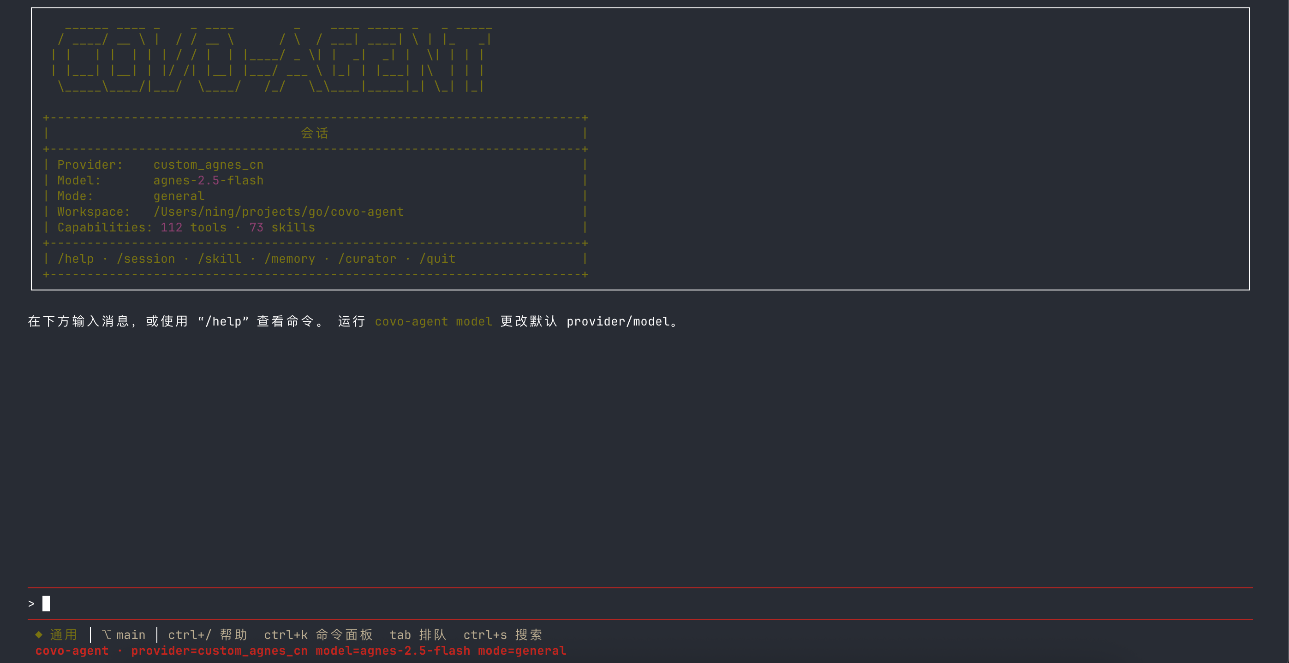Click the /session command in the banner
The width and height of the screenshot is (1289, 663).
146,259
